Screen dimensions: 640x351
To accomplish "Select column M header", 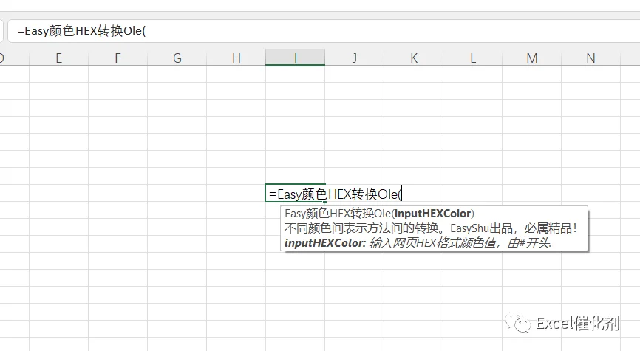I will click(x=532, y=58).
